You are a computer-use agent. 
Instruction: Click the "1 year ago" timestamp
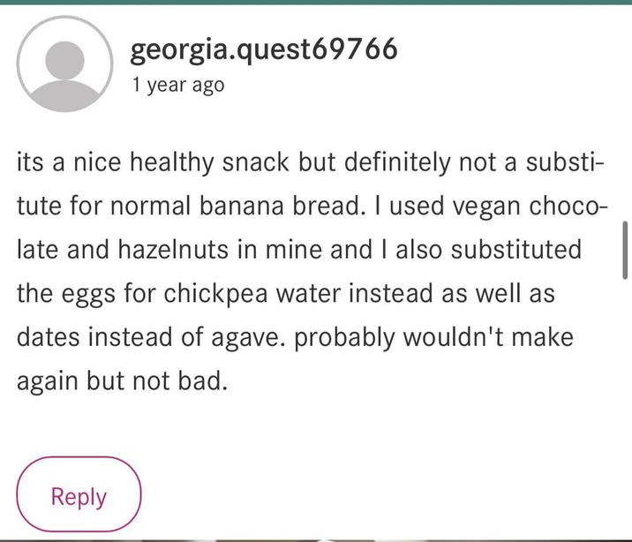coord(177,86)
